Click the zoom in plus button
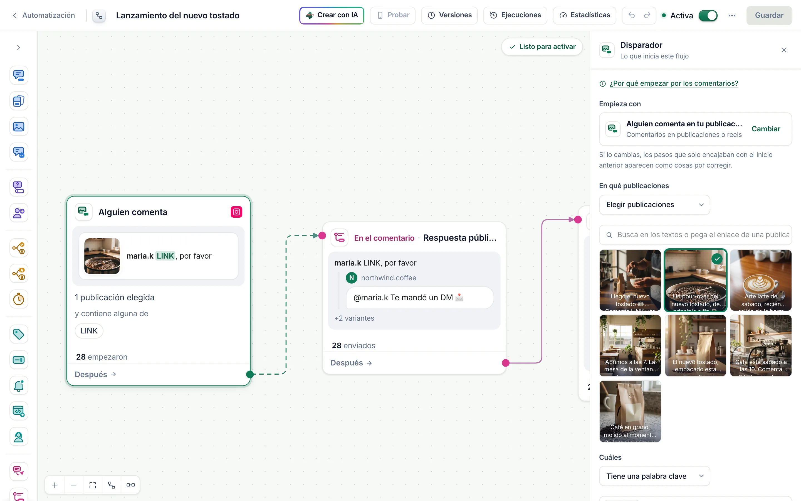The width and height of the screenshot is (801, 501). [55, 485]
